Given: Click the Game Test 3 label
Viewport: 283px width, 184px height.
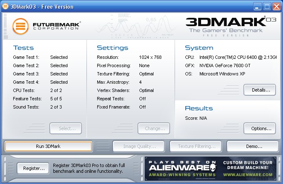Looking at the screenshot, I should (x=26, y=74).
